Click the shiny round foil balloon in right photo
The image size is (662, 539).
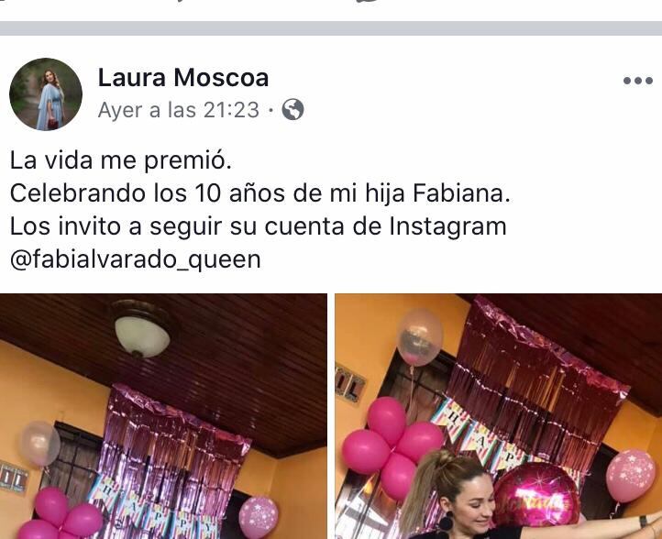click(536, 495)
